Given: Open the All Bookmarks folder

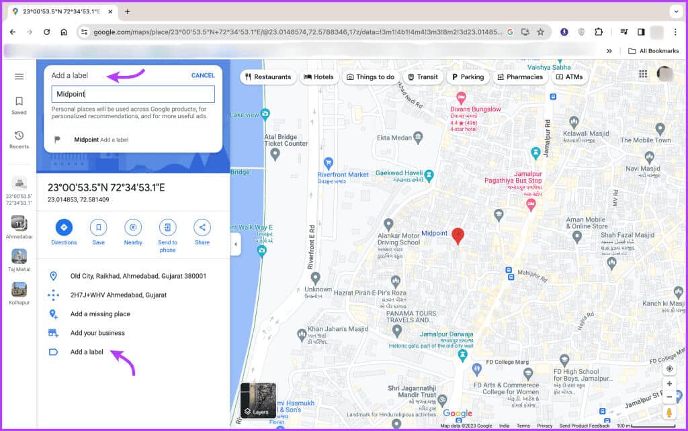Looking at the screenshot, I should (654, 51).
